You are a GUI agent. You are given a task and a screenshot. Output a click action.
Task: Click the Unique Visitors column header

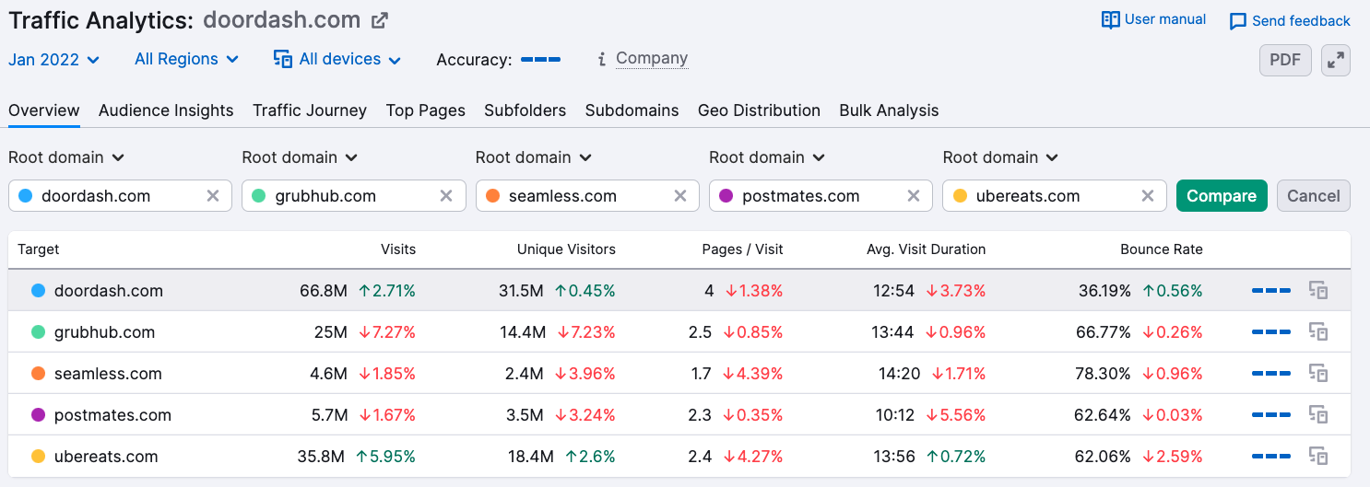(x=566, y=249)
